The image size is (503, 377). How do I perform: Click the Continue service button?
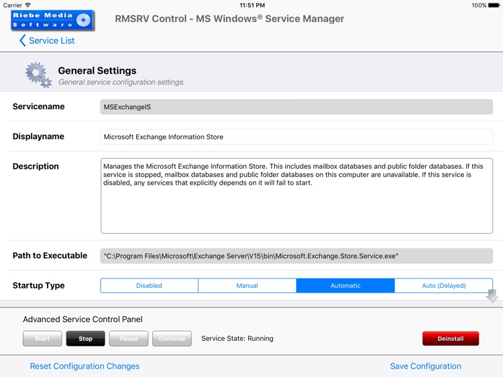(172, 339)
